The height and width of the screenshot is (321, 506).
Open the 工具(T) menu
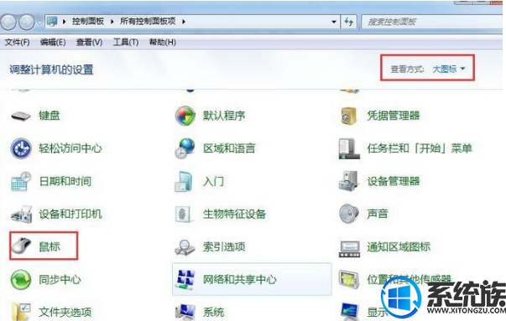point(126,42)
